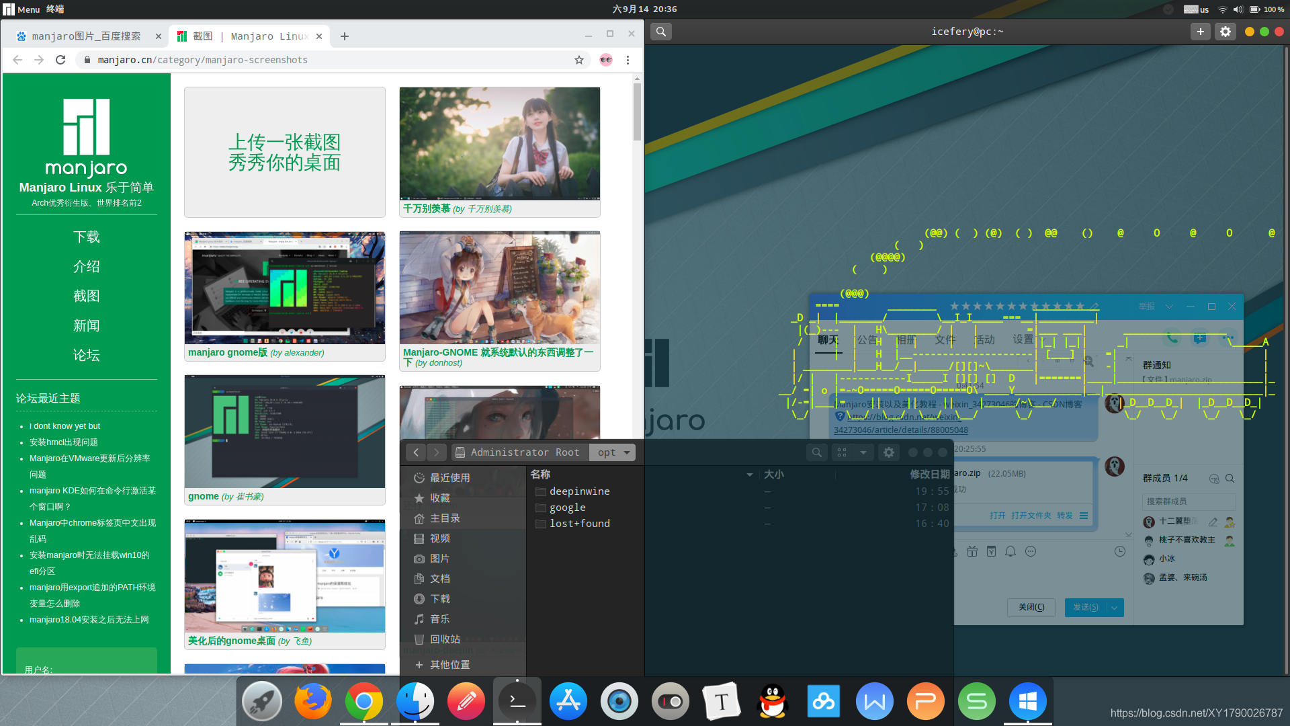This screenshot has height=726, width=1290.
Task: Open the name column sort arrow
Action: pos(750,475)
